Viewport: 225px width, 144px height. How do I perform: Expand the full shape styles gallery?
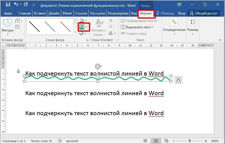[76, 32]
